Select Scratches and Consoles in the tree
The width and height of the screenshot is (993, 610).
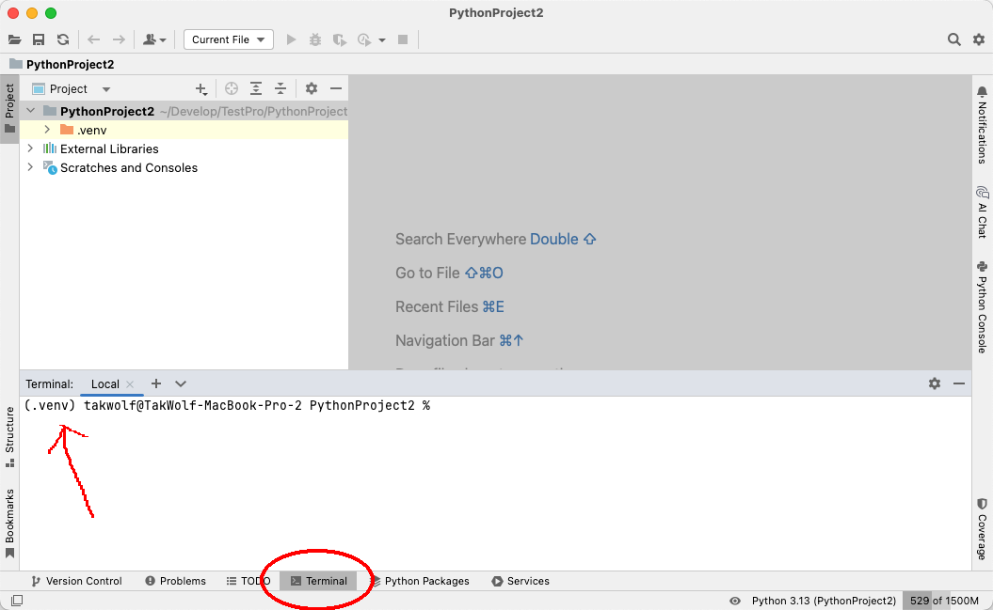(184, 168)
